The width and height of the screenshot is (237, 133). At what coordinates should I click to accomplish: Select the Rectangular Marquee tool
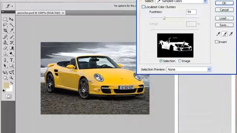coord(5,19)
